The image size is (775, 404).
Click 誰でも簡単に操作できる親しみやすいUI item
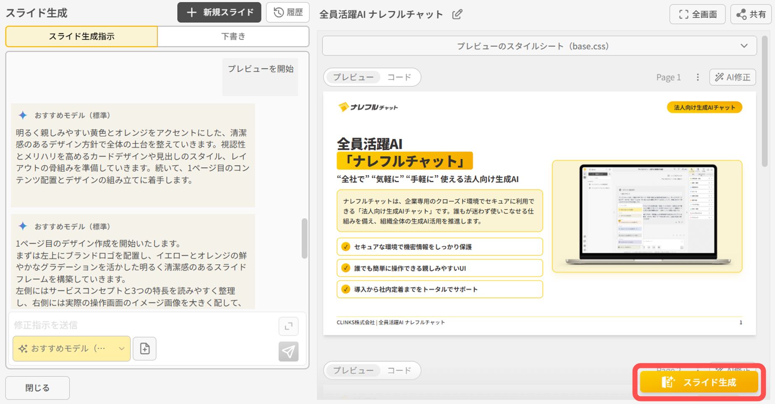click(x=440, y=268)
